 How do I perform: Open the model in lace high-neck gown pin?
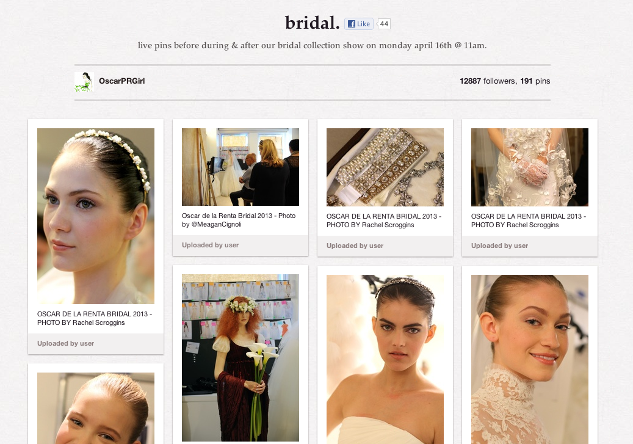click(x=530, y=359)
